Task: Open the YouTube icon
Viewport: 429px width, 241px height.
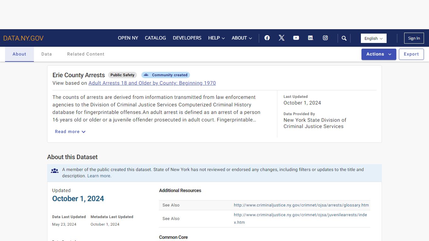Action: [x=296, y=38]
